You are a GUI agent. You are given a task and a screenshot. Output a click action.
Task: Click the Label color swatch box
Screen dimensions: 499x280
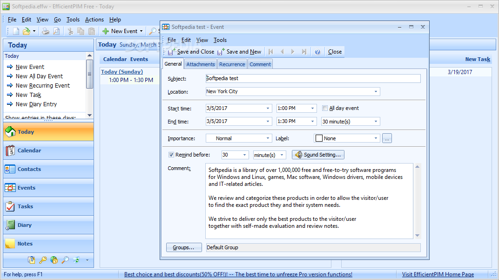[319, 138]
